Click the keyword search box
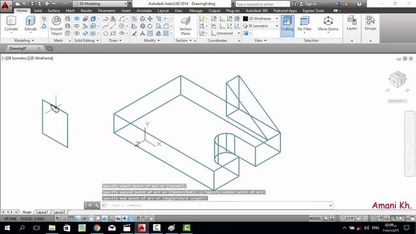This screenshot has width=416, height=234. pos(262,4)
